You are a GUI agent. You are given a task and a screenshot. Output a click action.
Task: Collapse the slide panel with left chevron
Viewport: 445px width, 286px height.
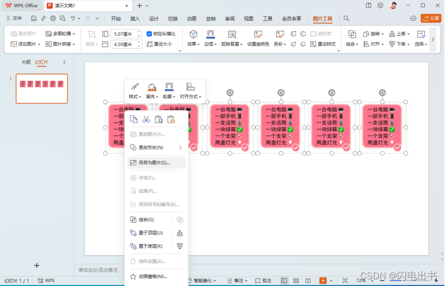[x=64, y=62]
